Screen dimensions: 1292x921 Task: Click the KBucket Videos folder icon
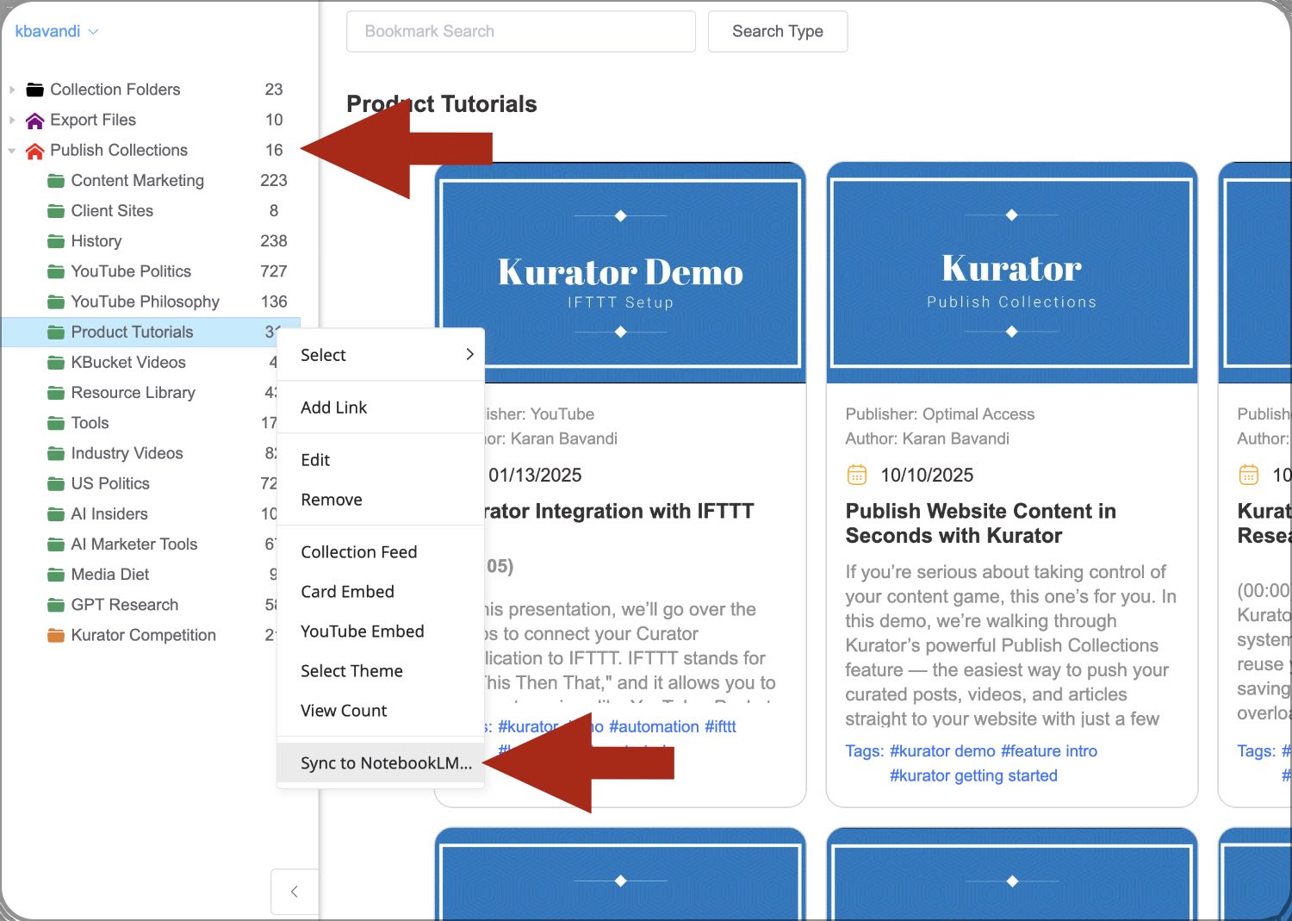click(x=56, y=363)
